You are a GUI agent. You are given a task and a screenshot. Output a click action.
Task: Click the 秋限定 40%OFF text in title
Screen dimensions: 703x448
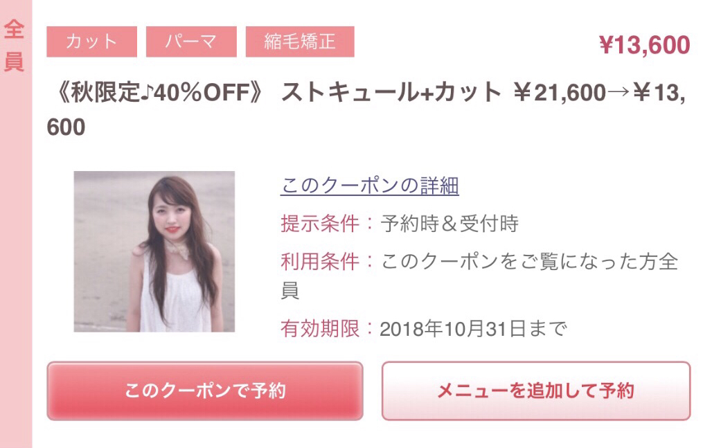[x=160, y=92]
